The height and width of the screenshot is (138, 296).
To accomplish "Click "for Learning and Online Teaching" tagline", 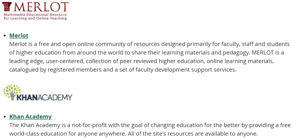I will point(35,18).
